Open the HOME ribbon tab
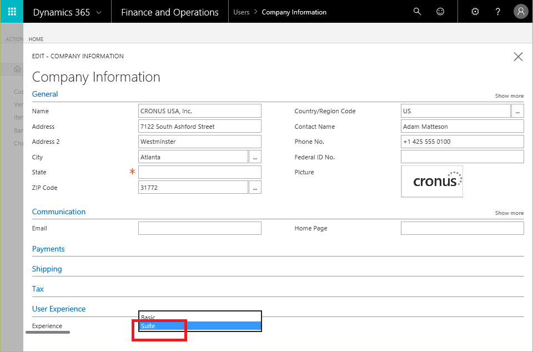Image resolution: width=533 pixels, height=352 pixels. [x=36, y=39]
